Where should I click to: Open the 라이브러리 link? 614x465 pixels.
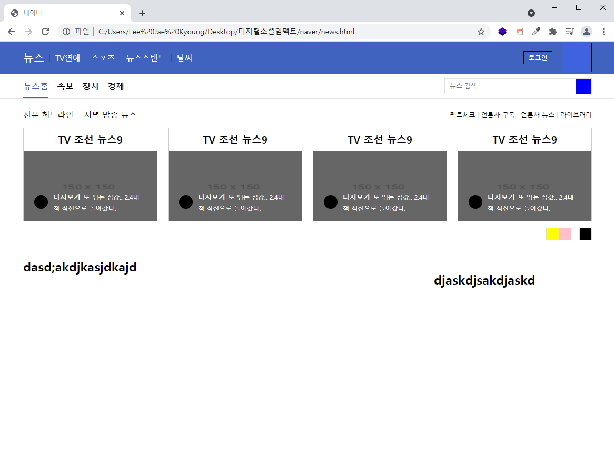576,115
